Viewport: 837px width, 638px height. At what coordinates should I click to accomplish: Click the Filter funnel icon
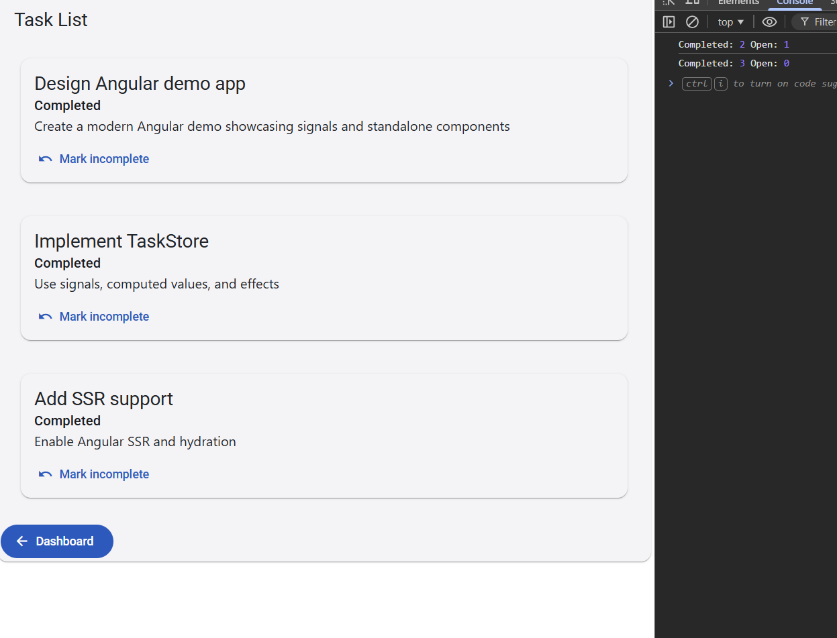(x=805, y=21)
